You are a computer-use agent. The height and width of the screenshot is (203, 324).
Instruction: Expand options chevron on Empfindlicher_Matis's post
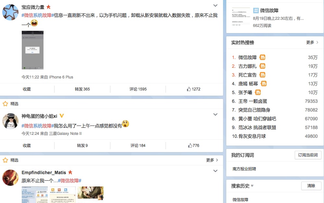(215, 171)
